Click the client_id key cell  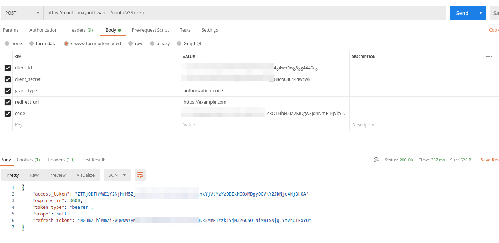[x=96, y=68]
